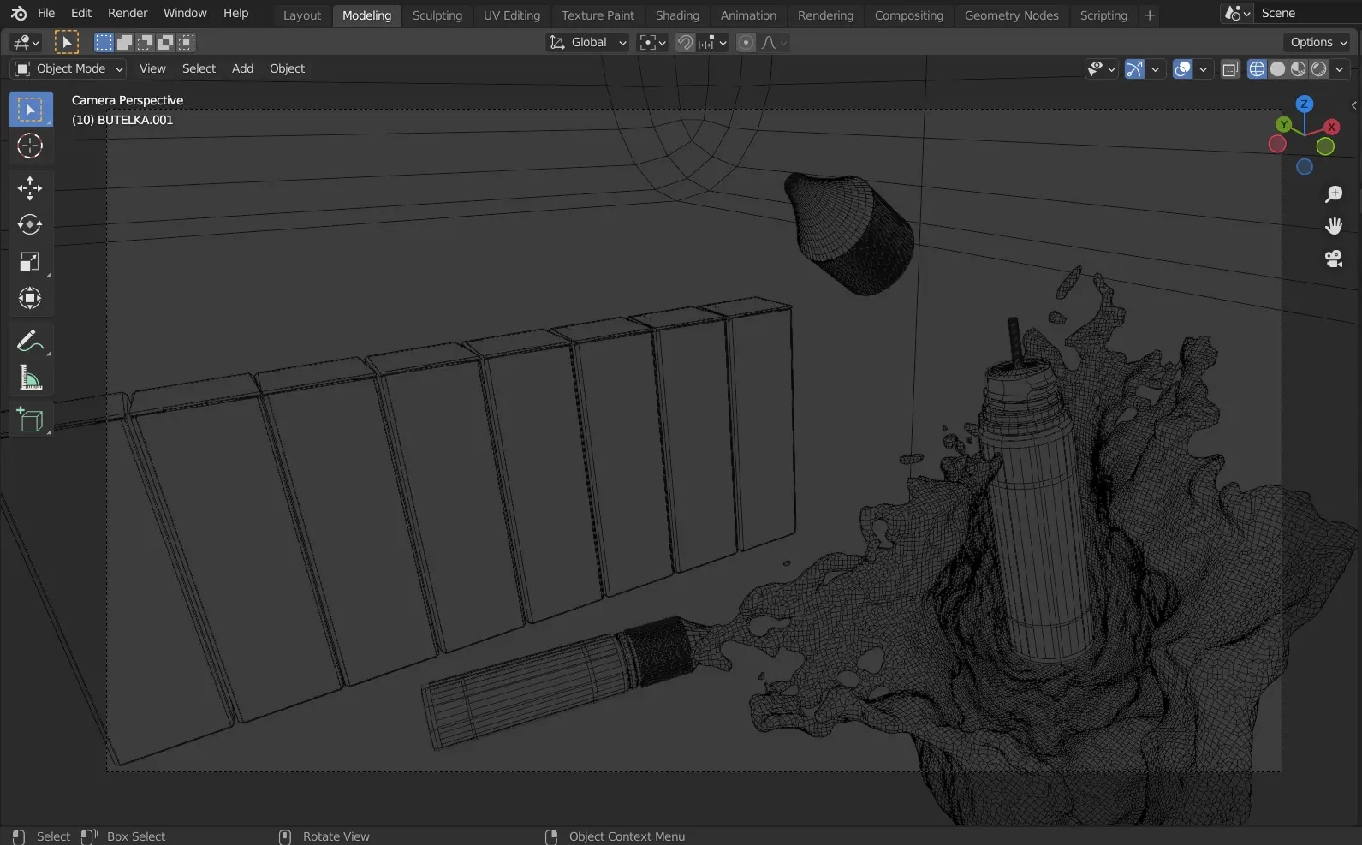Toggle X-Ray display mode

1230,69
